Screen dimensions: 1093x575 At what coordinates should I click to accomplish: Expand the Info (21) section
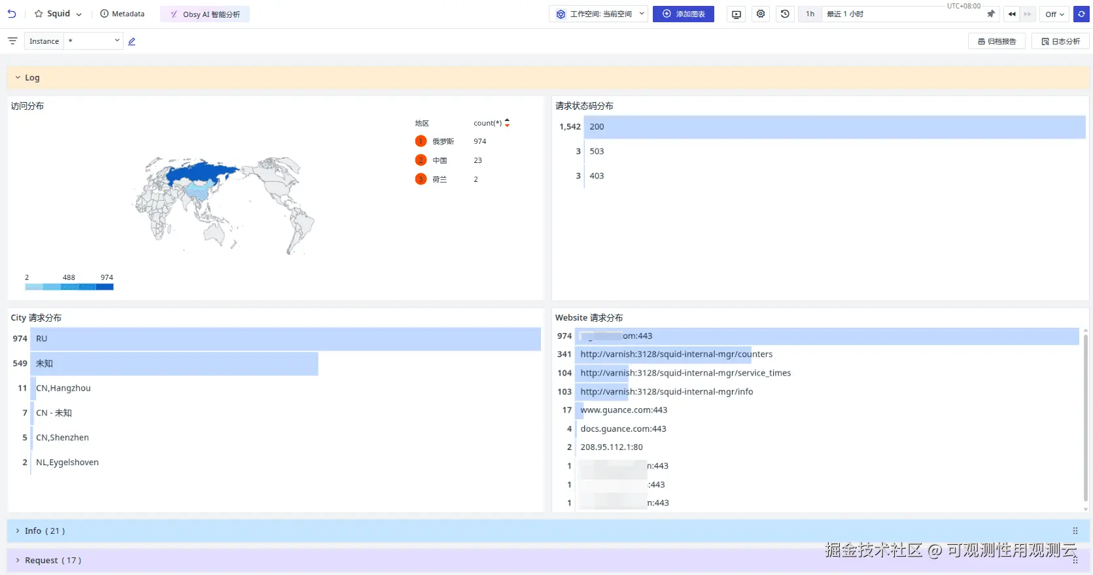tap(44, 531)
